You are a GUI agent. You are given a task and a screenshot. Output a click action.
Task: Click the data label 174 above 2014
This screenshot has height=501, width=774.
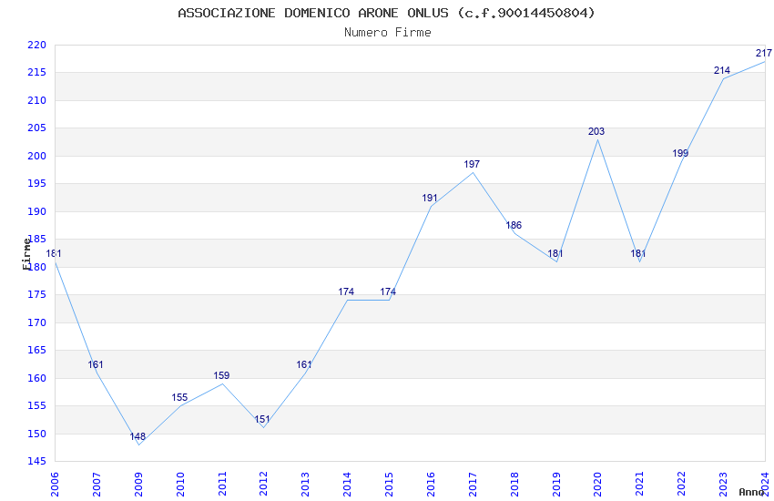tap(346, 291)
